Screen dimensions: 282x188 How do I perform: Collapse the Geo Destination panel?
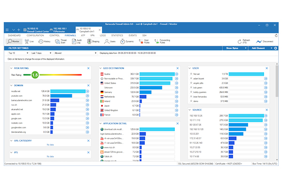point(101,68)
